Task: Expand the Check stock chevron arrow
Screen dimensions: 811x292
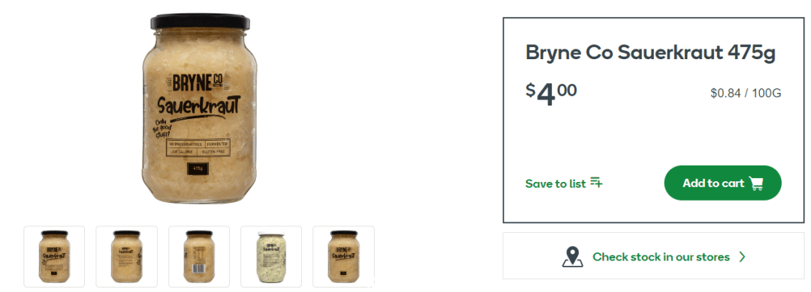Action: click(743, 256)
